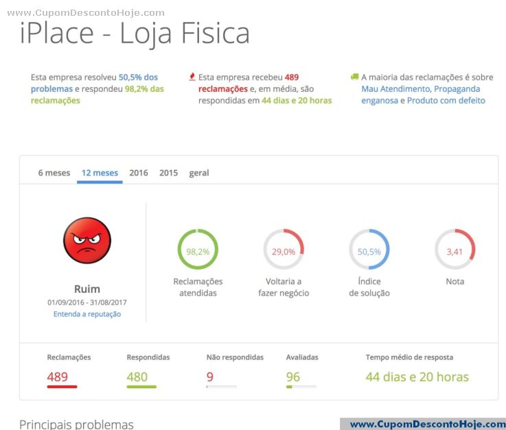Click the 9 Não respondidas count

(x=210, y=377)
